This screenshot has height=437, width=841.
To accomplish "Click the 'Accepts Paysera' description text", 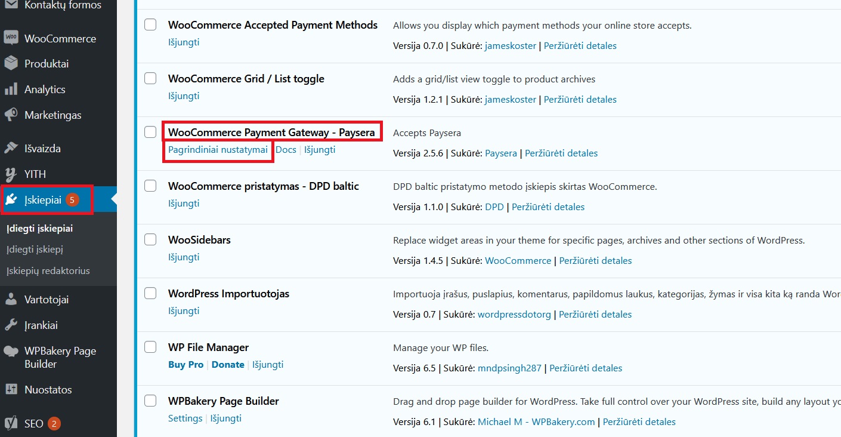I will (x=427, y=133).
